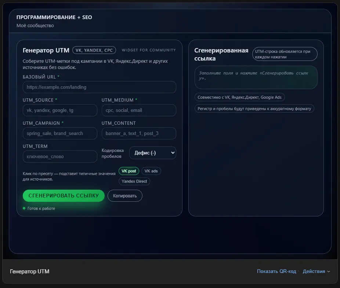The width and height of the screenshot is (340, 288).
Task: Click the UTM_TERM keyword field
Action: [x=60, y=157]
